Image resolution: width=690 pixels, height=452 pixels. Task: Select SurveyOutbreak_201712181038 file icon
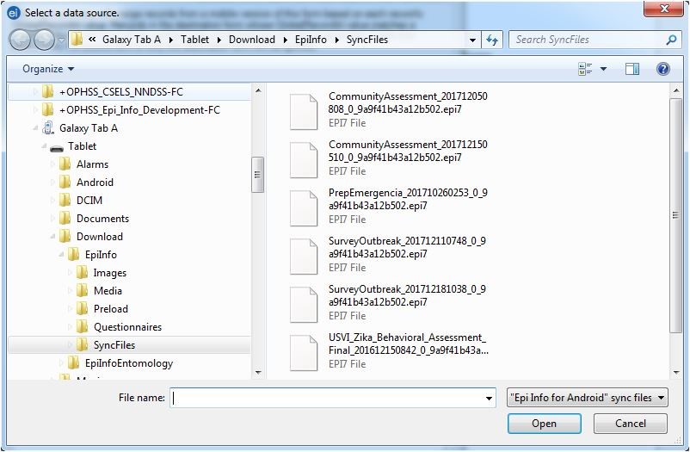pyautogui.click(x=304, y=305)
